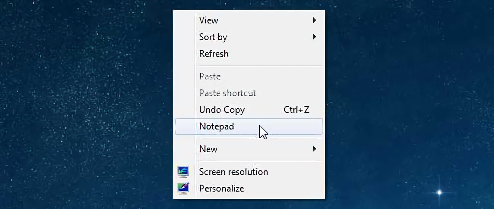Click the Screen resolution monitor icon
Viewport: 494px width, 209px height.
pos(183,172)
